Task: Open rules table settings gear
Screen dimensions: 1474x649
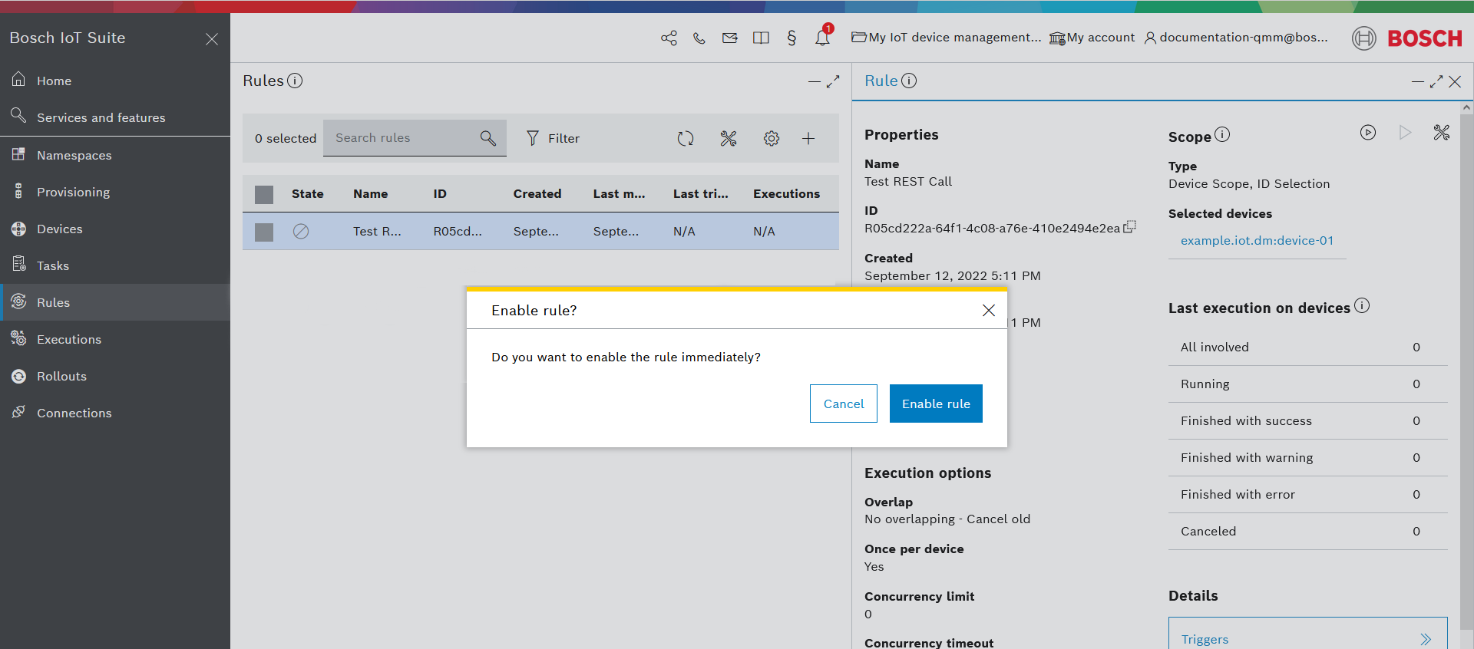Action: (772, 138)
